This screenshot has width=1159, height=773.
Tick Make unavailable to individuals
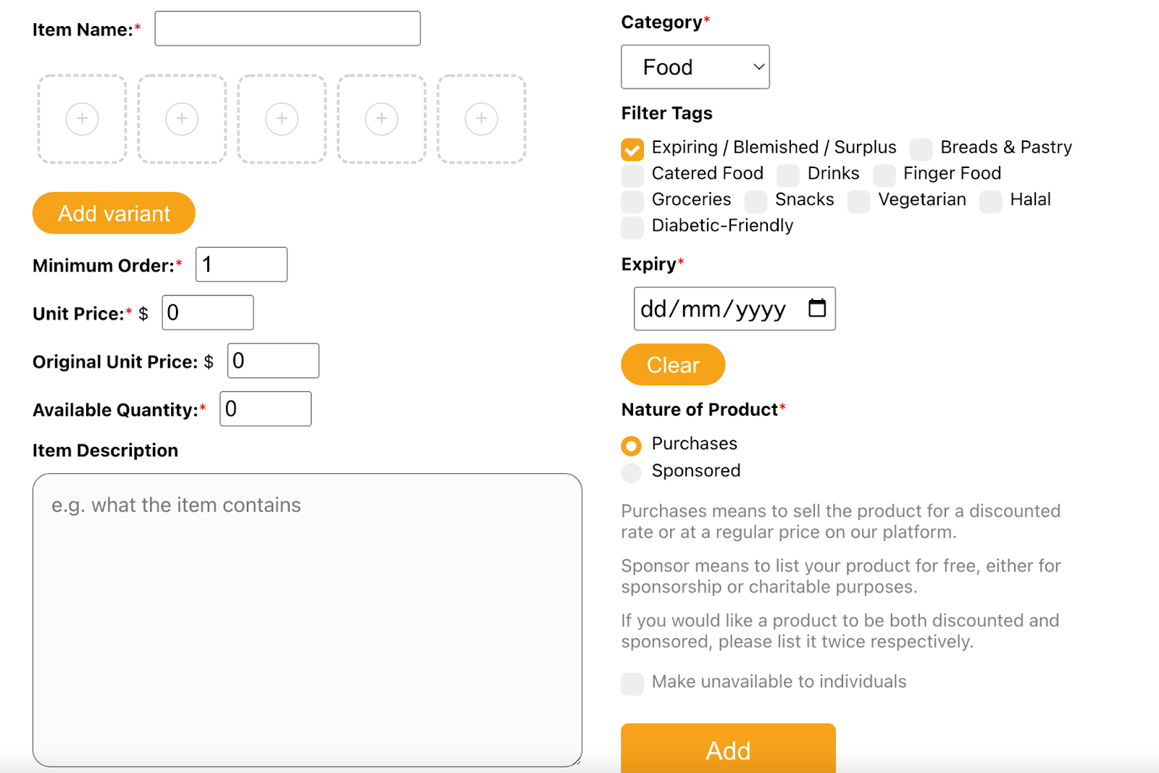tap(632, 684)
